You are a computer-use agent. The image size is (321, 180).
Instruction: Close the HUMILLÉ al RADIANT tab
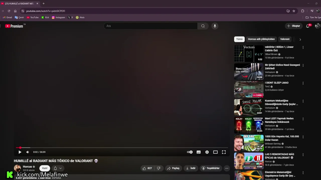37,3
